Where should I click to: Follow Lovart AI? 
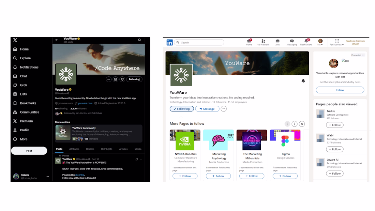tap(334, 174)
